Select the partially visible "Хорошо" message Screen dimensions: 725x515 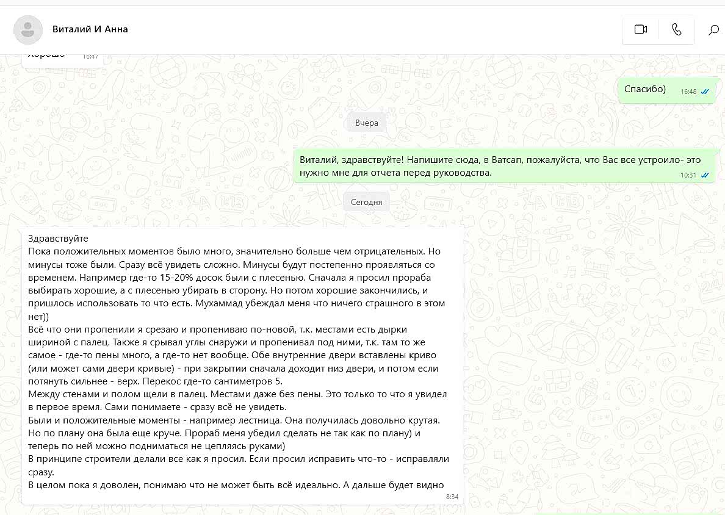46,56
